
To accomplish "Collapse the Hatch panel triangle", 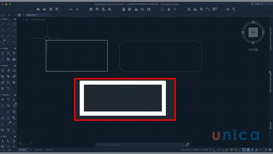I will [x=1, y=49].
